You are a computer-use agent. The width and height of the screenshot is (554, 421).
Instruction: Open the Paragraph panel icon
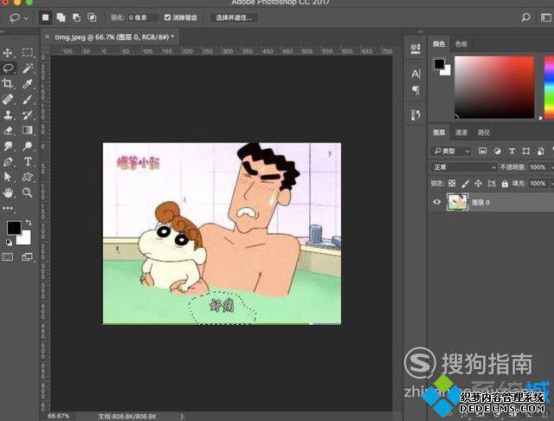(415, 90)
